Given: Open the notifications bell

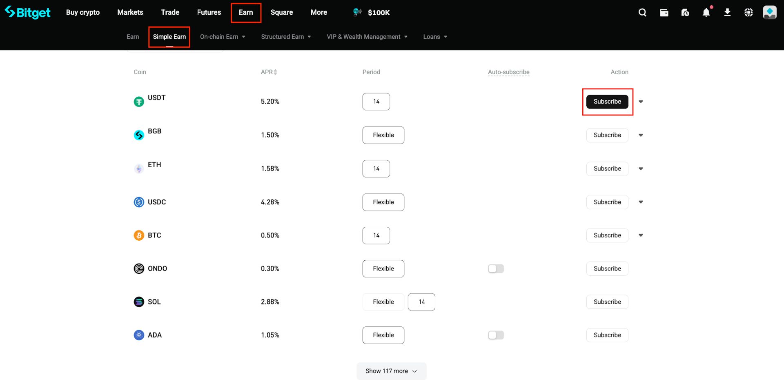Looking at the screenshot, I should click(x=706, y=13).
